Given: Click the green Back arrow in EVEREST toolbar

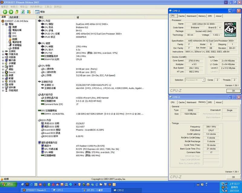Looking at the screenshot, I should [x=5, y=12].
